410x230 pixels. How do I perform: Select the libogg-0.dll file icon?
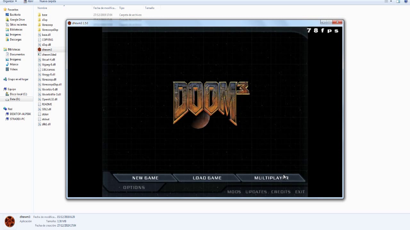coord(39,74)
